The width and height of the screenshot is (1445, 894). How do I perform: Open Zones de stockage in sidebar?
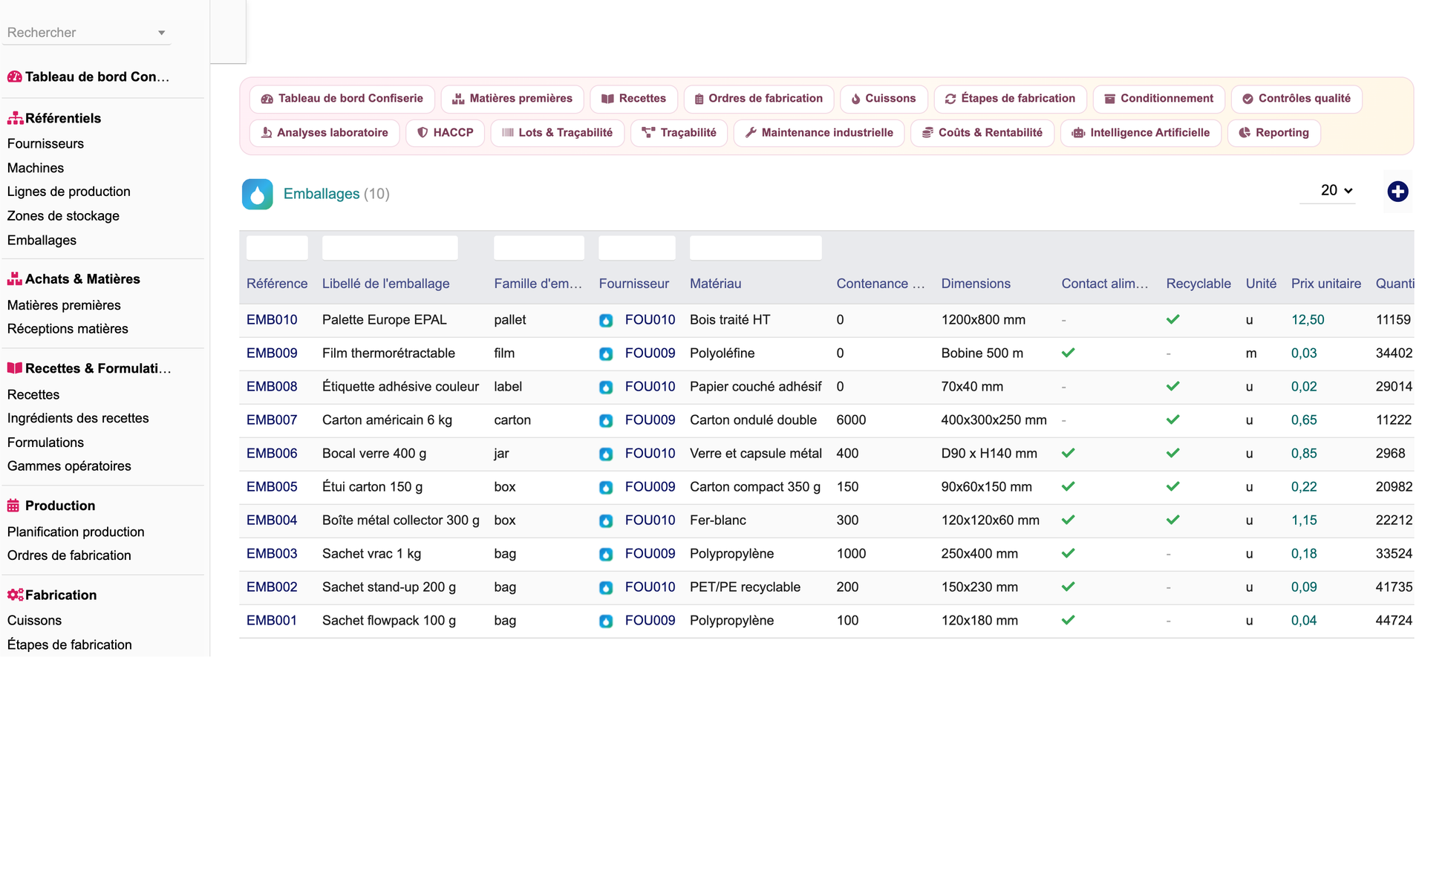tap(63, 216)
